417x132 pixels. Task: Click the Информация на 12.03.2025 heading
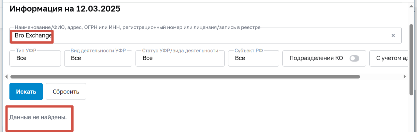(x=65, y=9)
